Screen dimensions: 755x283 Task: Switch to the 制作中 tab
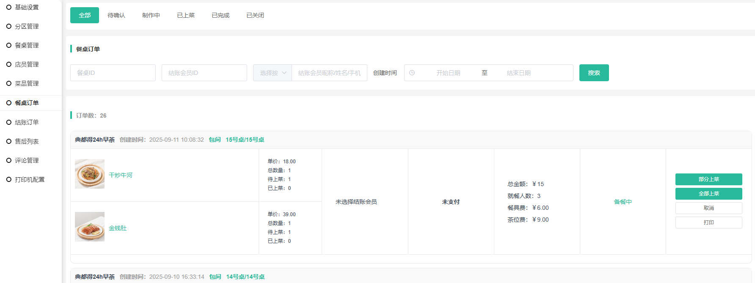(151, 15)
